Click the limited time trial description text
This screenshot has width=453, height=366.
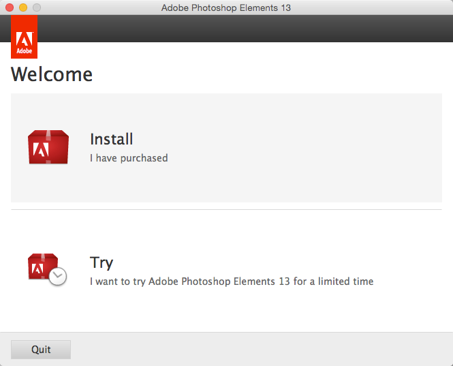[x=232, y=281]
